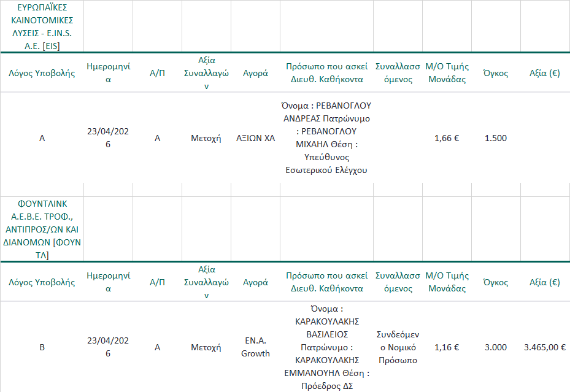570x392 pixels.
Task: Click the ΚΑΡΑΚΟΥΛΑΚΗΣ ΒΑΣΙΛΕΙΟΣ person cell
Action: click(326, 347)
